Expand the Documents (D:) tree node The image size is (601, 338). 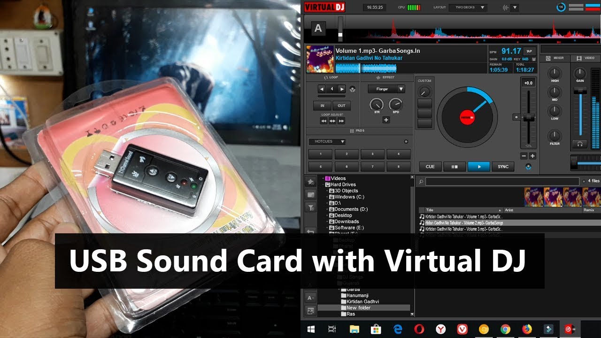point(327,209)
